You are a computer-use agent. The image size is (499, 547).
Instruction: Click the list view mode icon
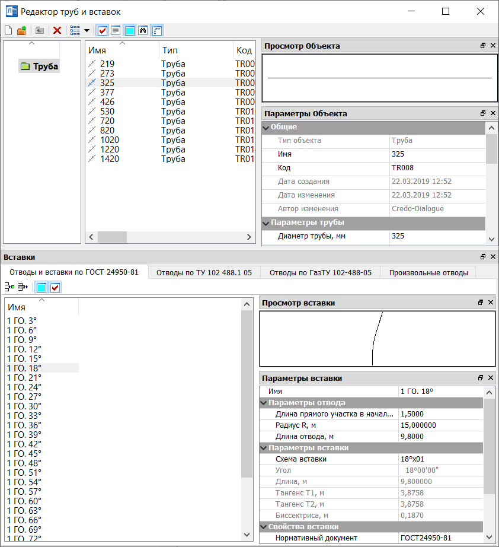pos(75,31)
